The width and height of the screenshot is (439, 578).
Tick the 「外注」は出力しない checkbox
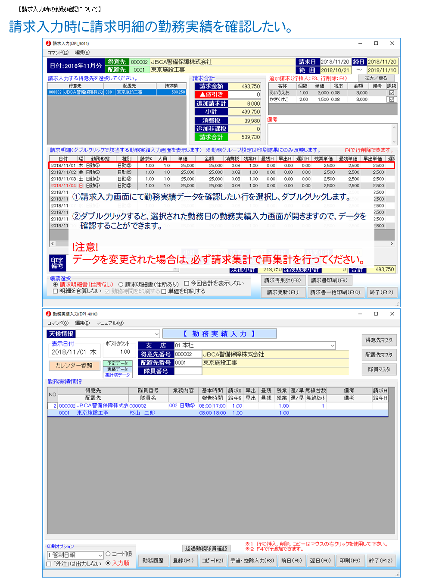coord(49,564)
